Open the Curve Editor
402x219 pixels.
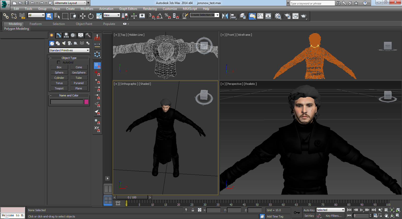pos(260,16)
